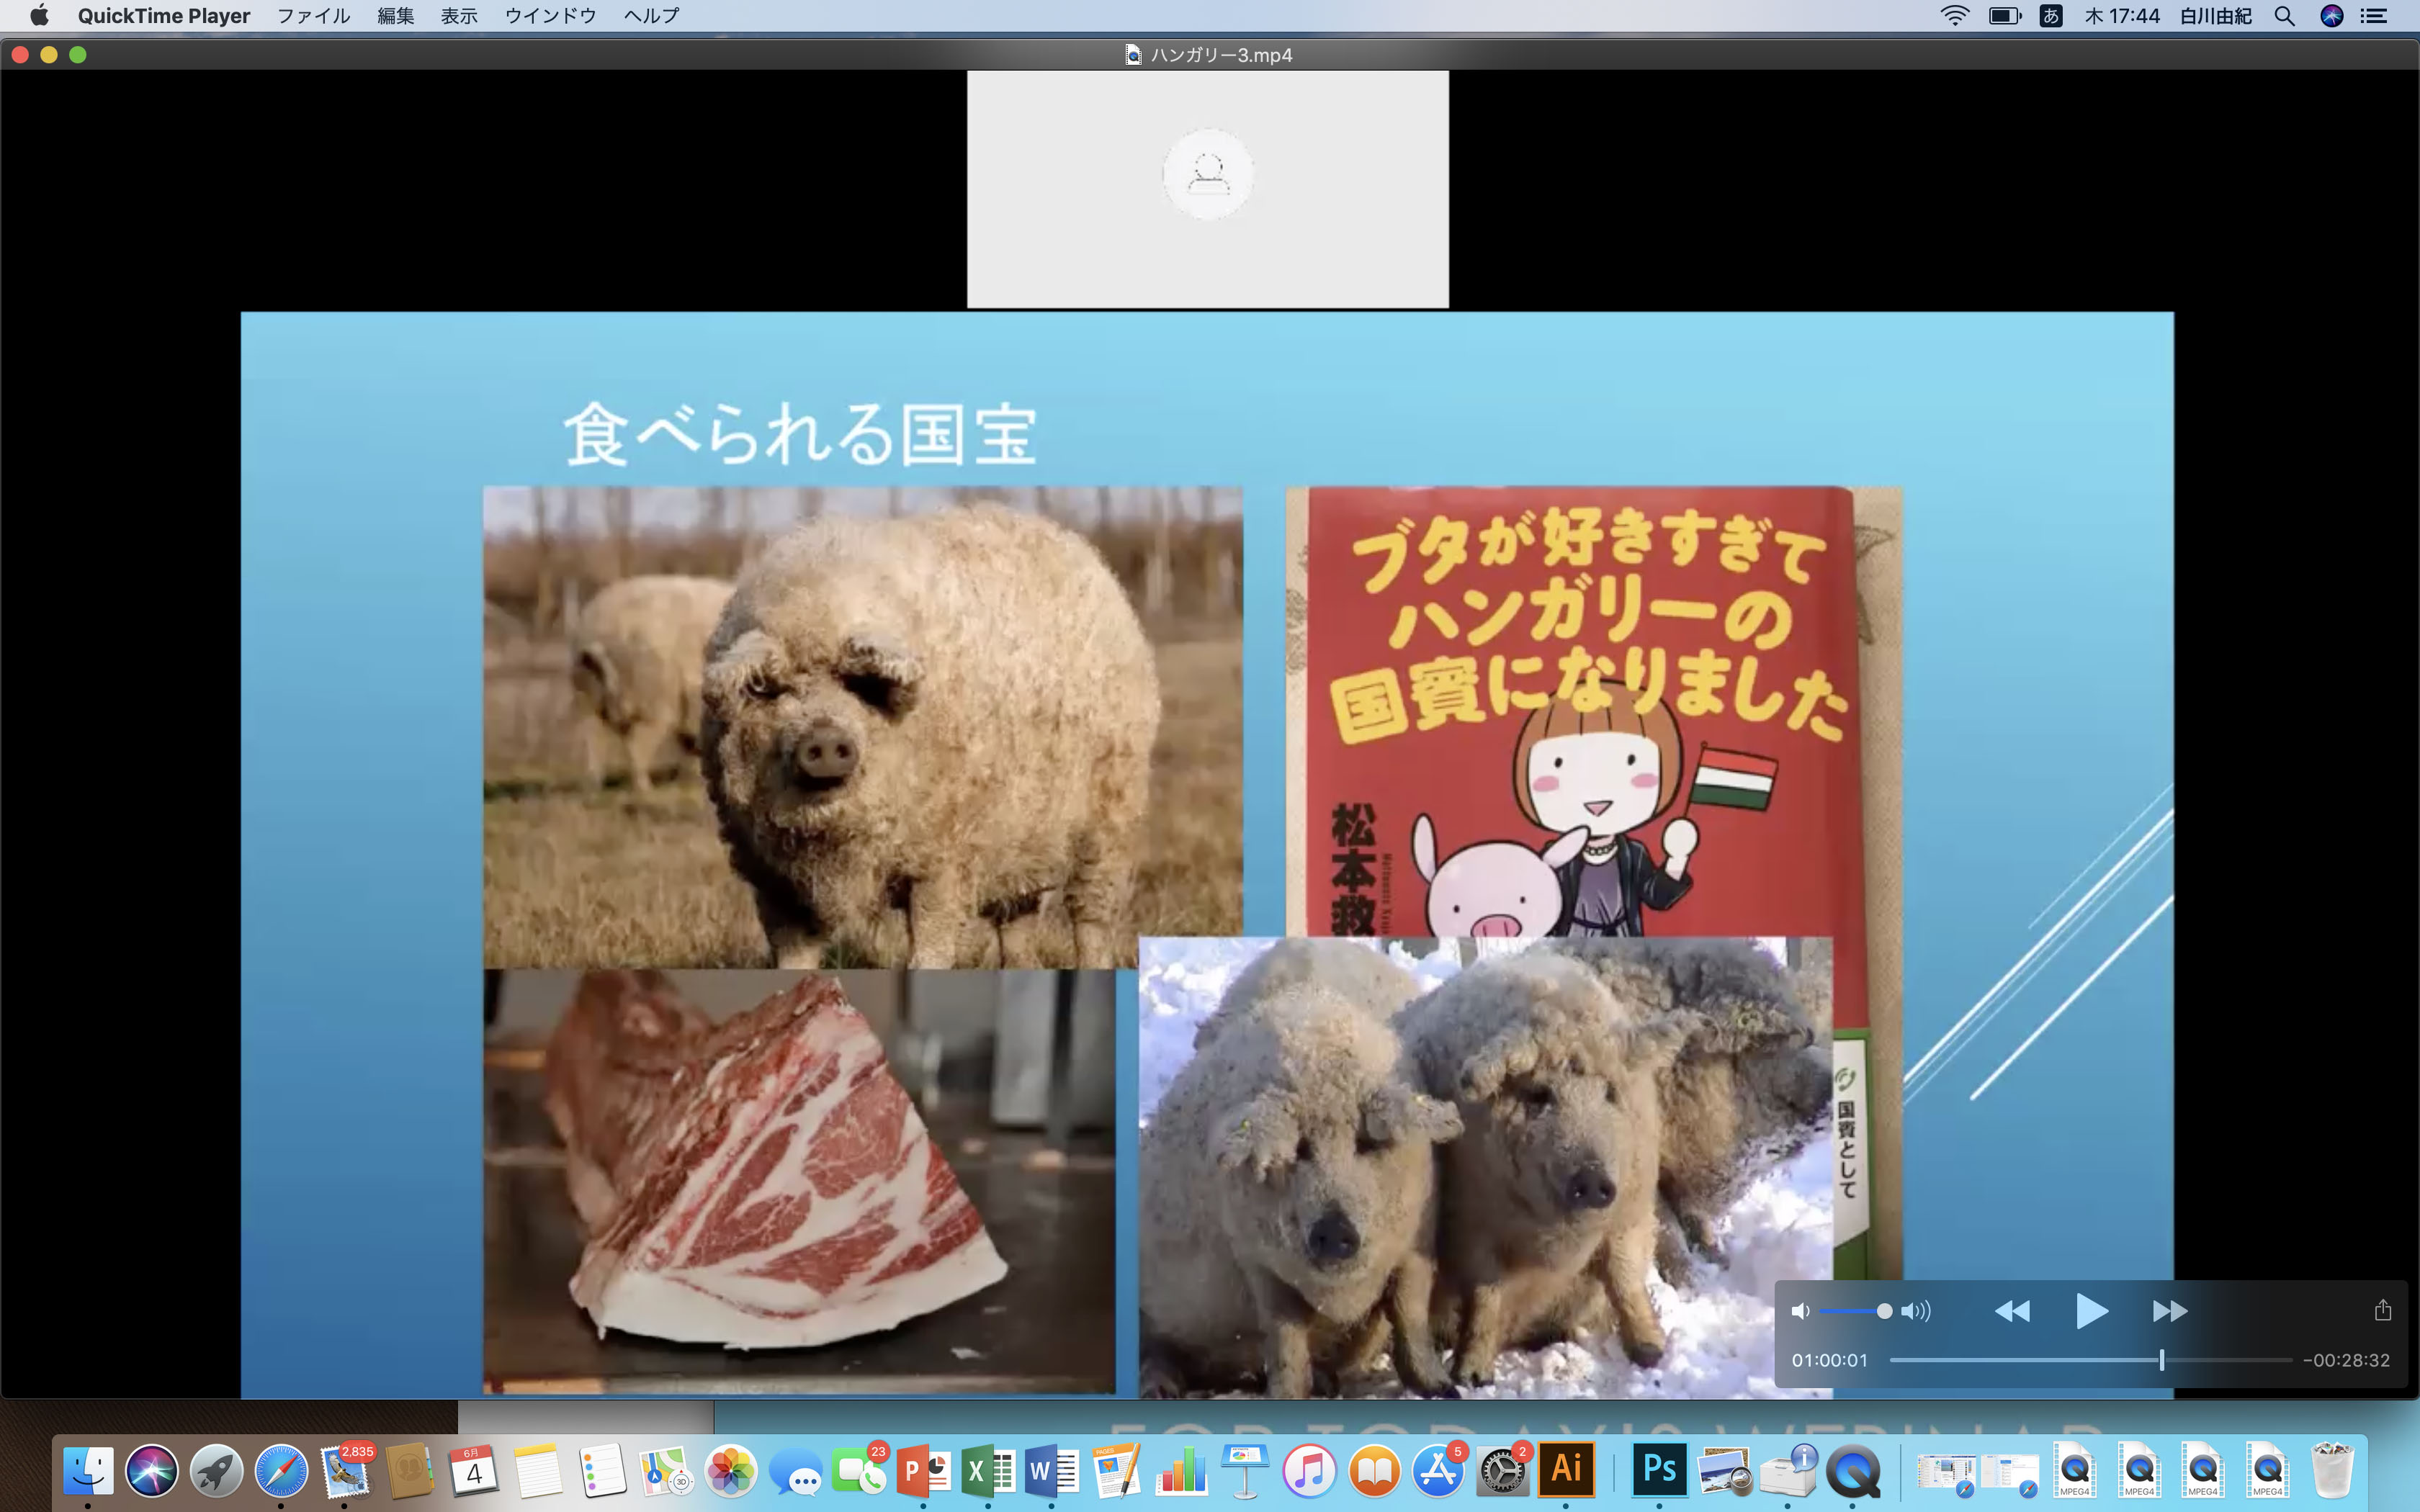The height and width of the screenshot is (1512, 2420).
Task: Open the Trash in the Dock
Action: click(x=2333, y=1470)
